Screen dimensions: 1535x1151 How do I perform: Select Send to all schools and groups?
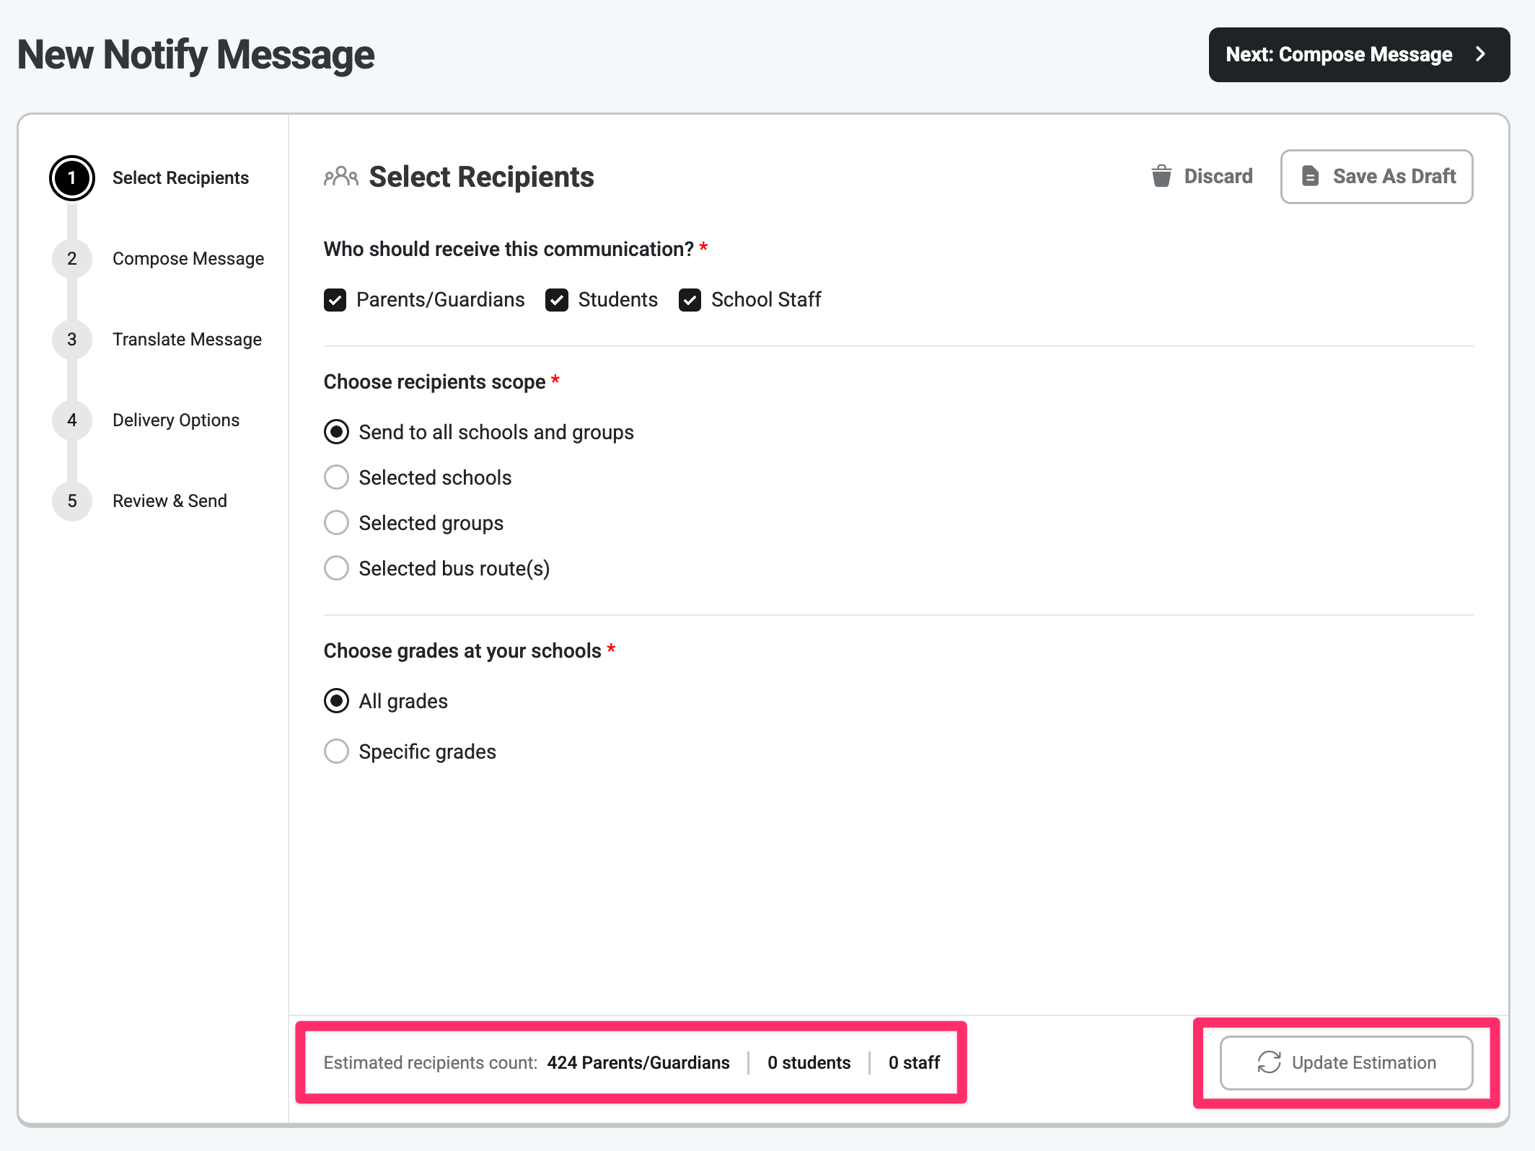pos(336,432)
